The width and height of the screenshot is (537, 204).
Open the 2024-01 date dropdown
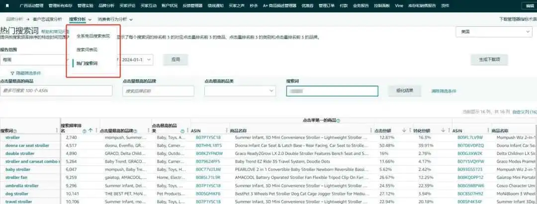[136, 59]
